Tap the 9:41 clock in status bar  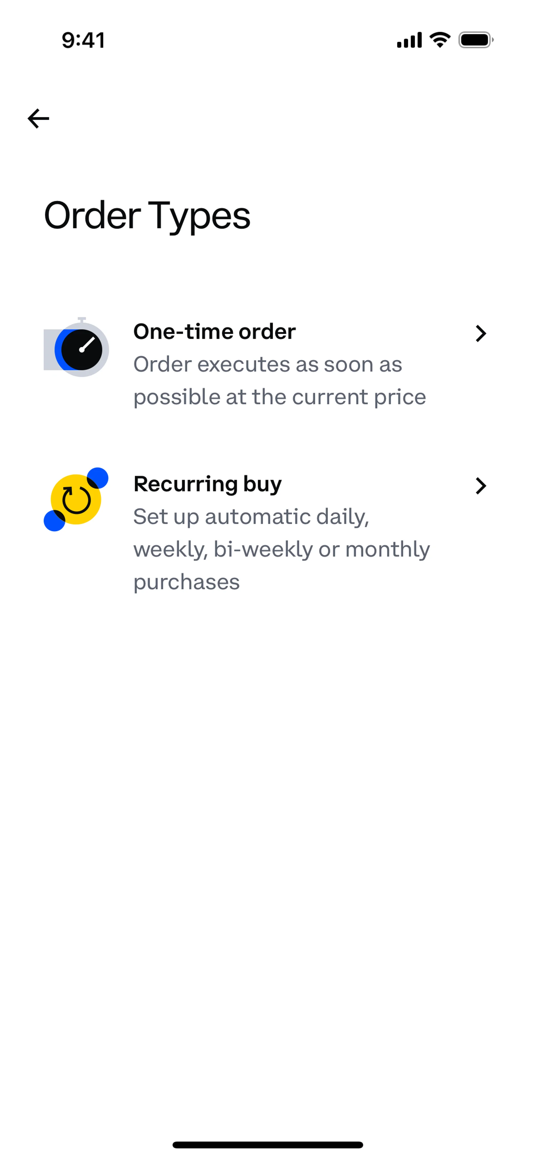point(83,40)
